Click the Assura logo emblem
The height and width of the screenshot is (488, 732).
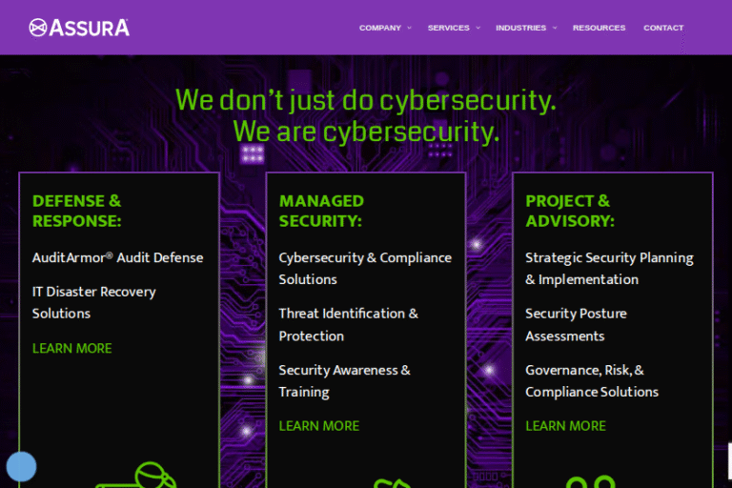point(38,28)
